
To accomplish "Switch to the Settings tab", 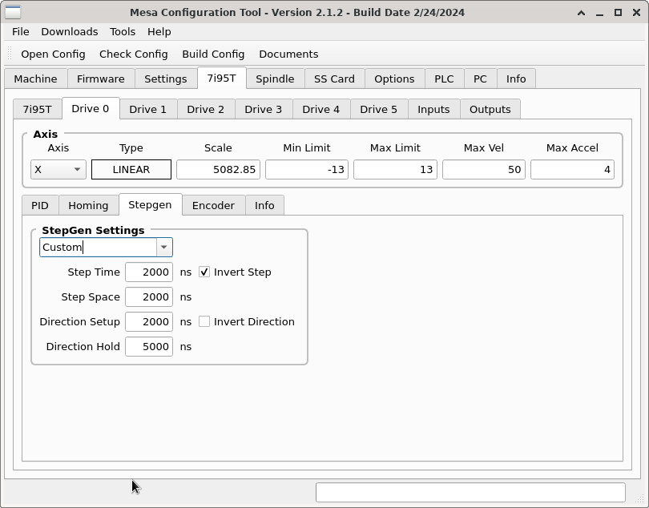I will point(166,79).
